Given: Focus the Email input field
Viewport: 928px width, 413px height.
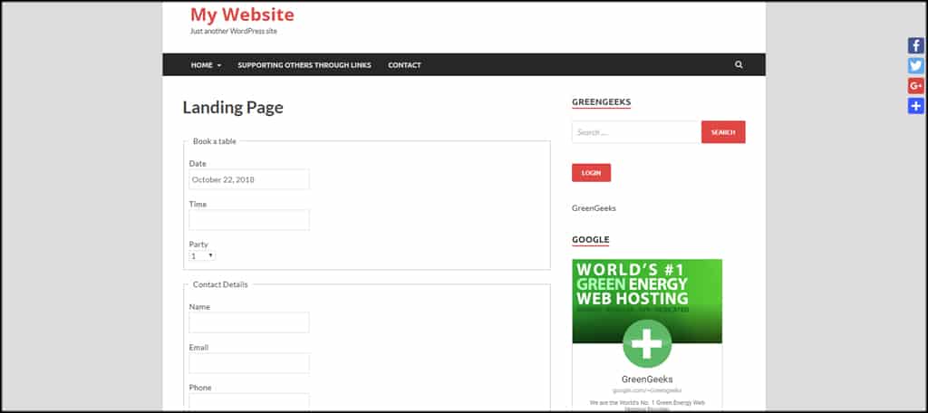Looking at the screenshot, I should coord(249,363).
